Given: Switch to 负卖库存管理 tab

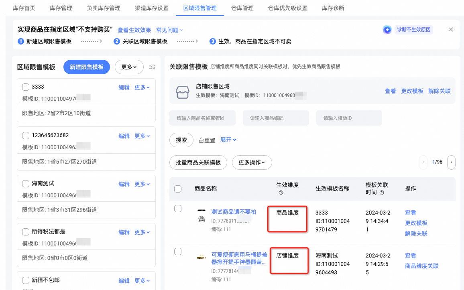Looking at the screenshot, I should (104, 8).
